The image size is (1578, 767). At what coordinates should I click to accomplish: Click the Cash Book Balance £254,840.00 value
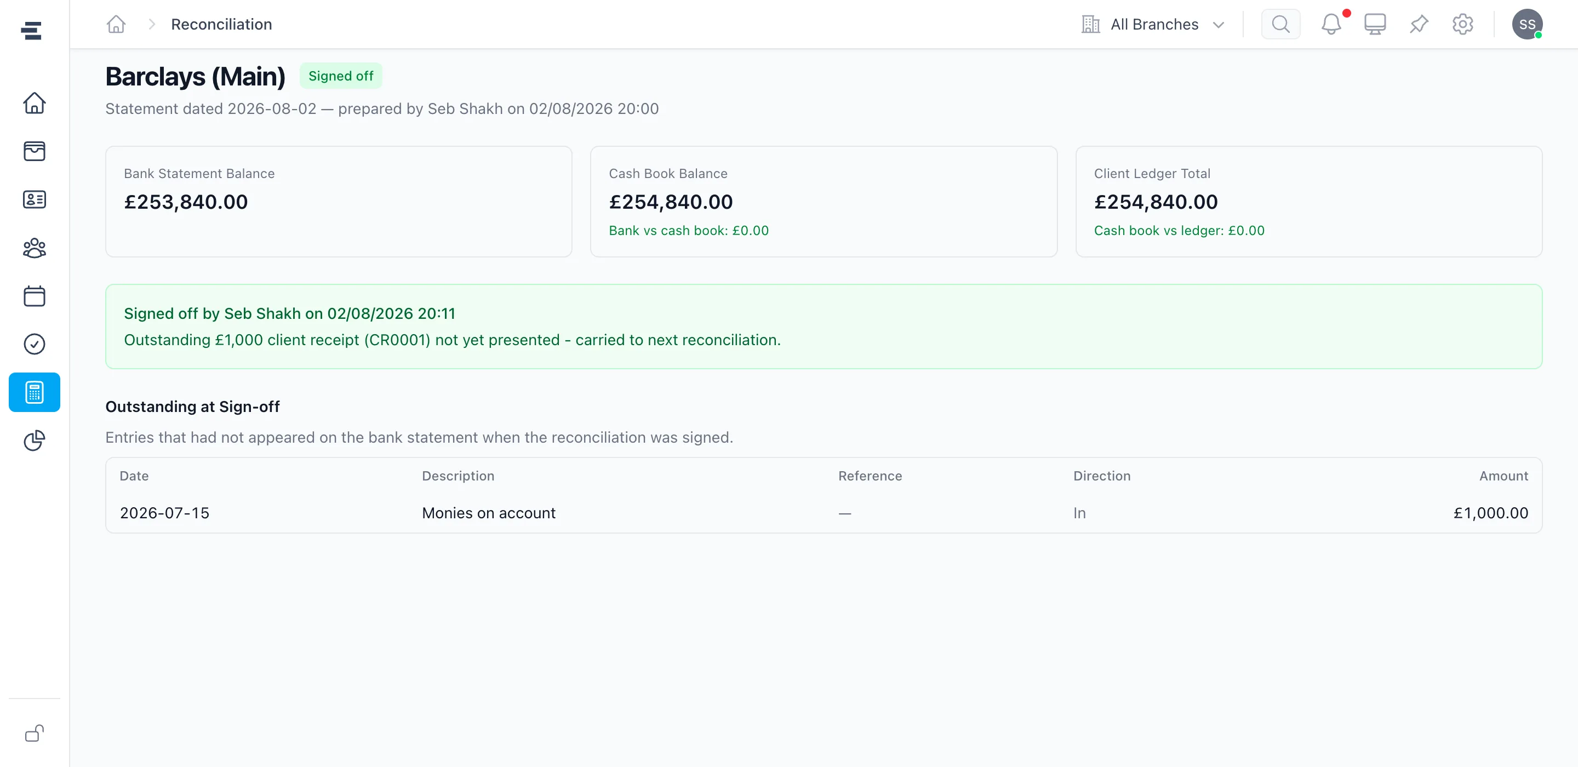pos(671,202)
